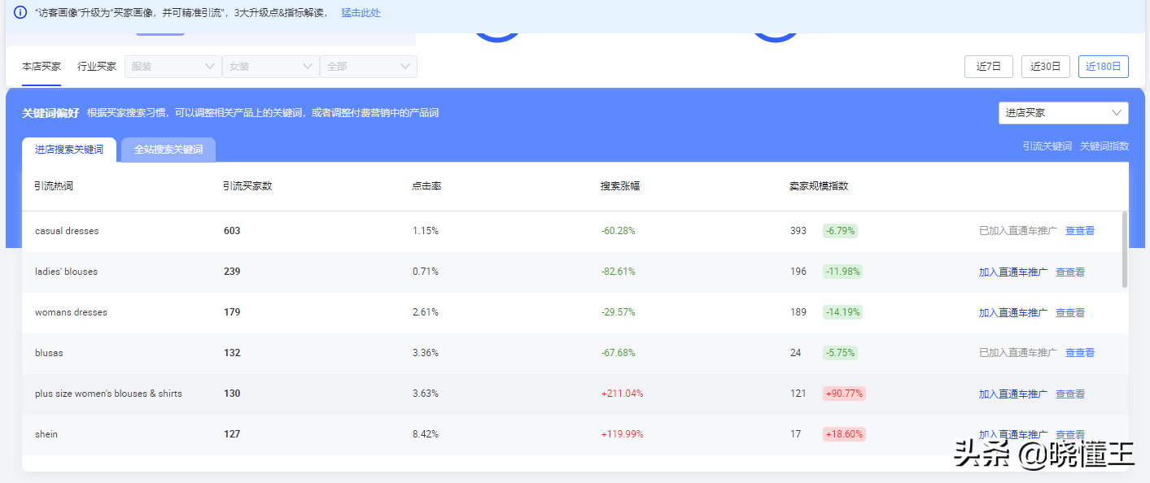Click the 引流买家数 column header
1150x483 pixels.
pyautogui.click(x=247, y=186)
